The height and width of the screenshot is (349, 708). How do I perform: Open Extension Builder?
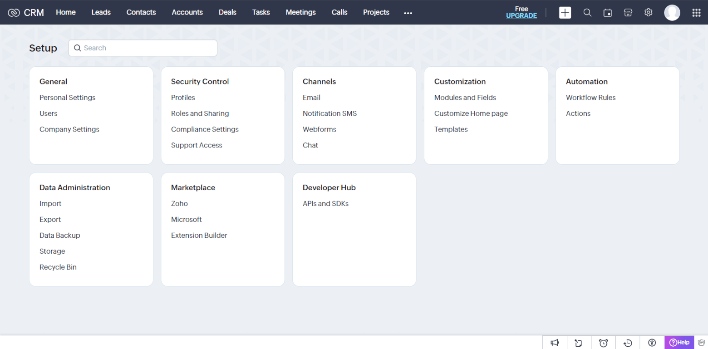[199, 236]
